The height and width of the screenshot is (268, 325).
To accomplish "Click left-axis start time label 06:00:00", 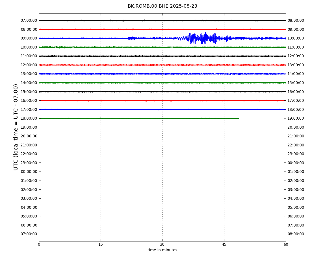I will [x=29, y=225].
